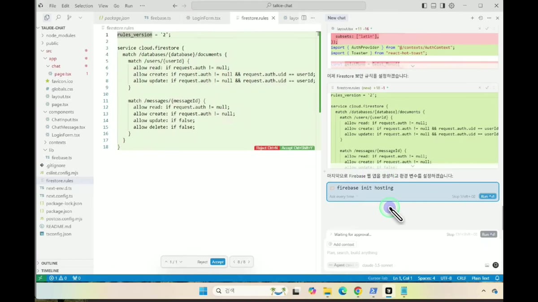Open the Explorer view icon
538x302 pixels.
point(47,17)
